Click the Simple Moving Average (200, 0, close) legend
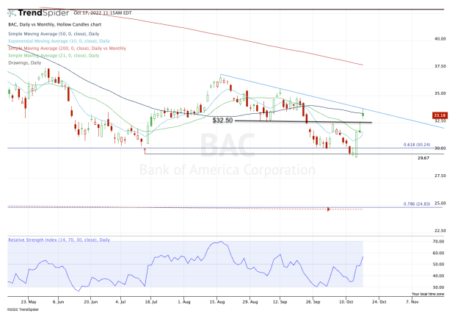 tap(67, 48)
